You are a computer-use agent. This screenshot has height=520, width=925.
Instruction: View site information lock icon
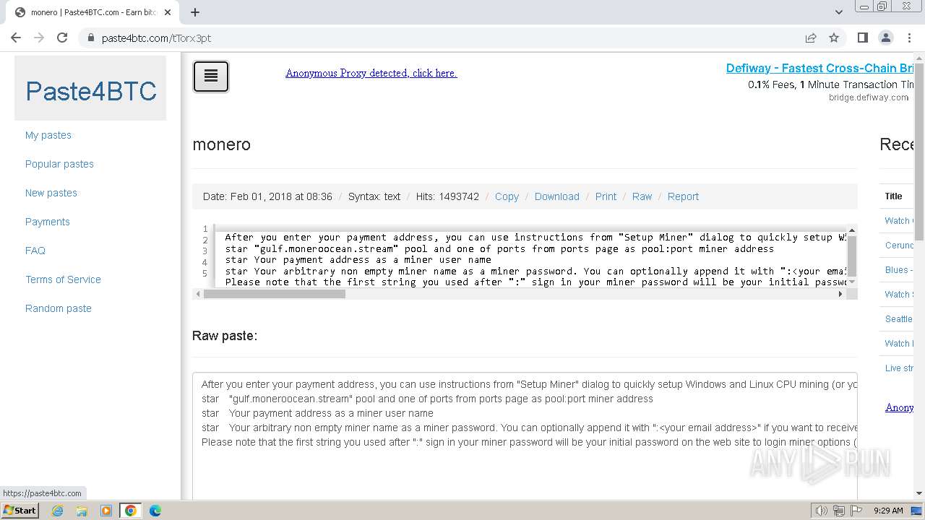coord(90,38)
